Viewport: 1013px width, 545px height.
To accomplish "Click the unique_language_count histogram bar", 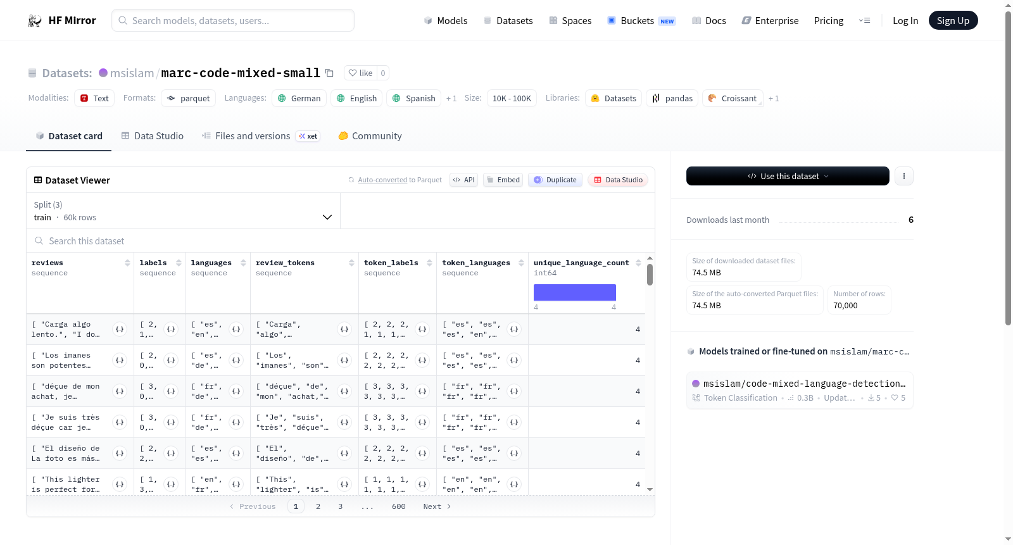I will click(575, 292).
